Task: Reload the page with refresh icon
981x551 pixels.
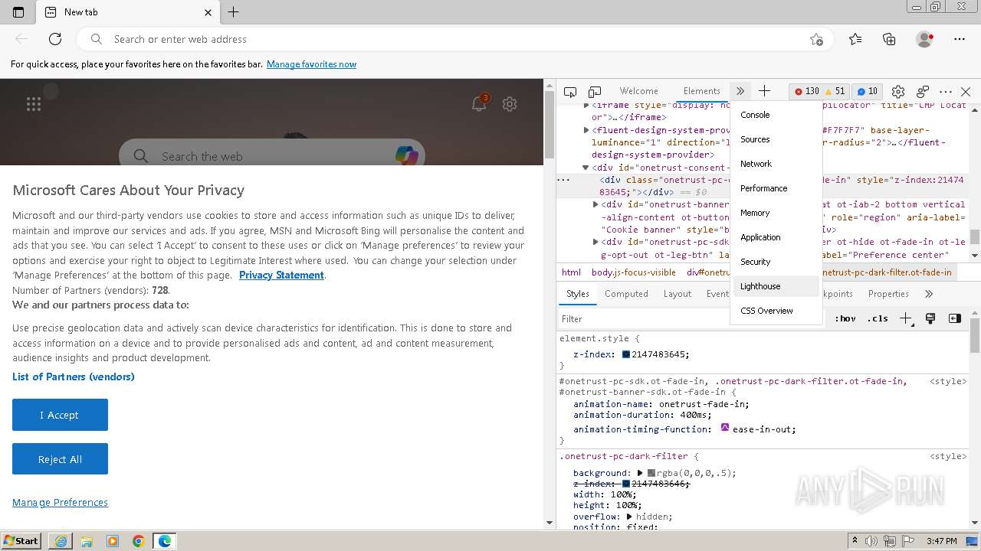Action: coord(55,39)
